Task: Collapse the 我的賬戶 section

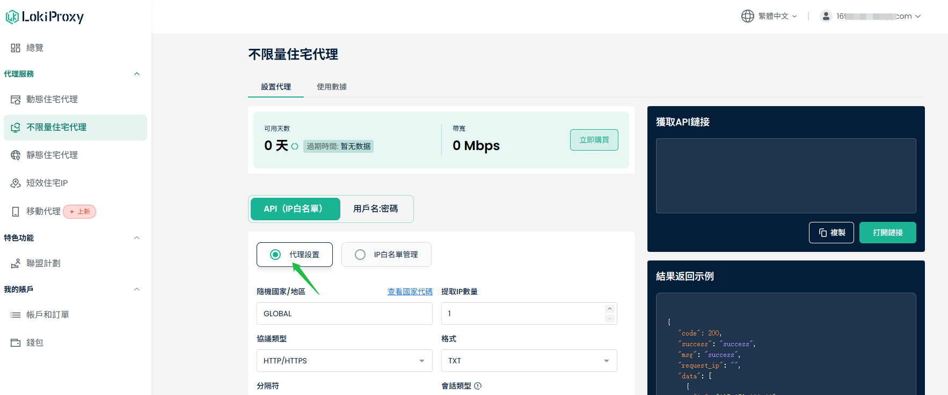Action: 137,289
